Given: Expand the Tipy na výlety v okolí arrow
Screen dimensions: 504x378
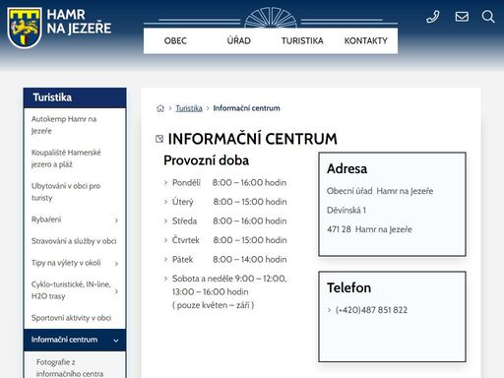Looking at the screenshot, I should [x=116, y=264].
